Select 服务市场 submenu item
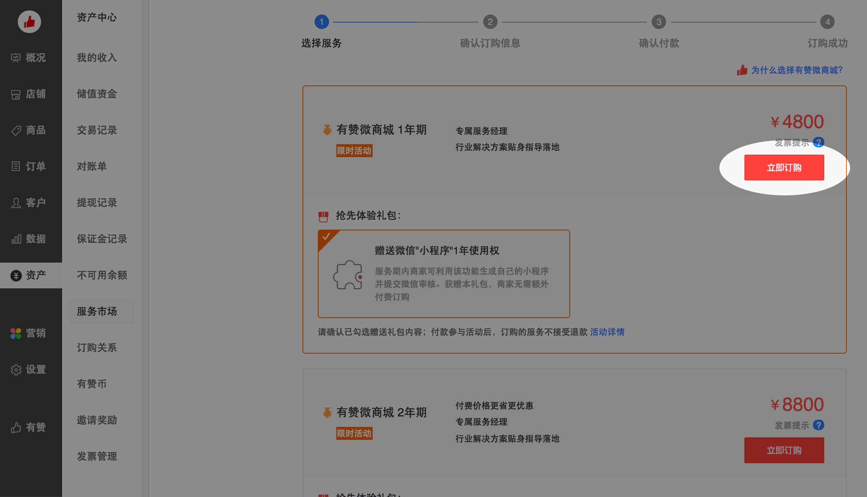This screenshot has width=867, height=497. 102,311
